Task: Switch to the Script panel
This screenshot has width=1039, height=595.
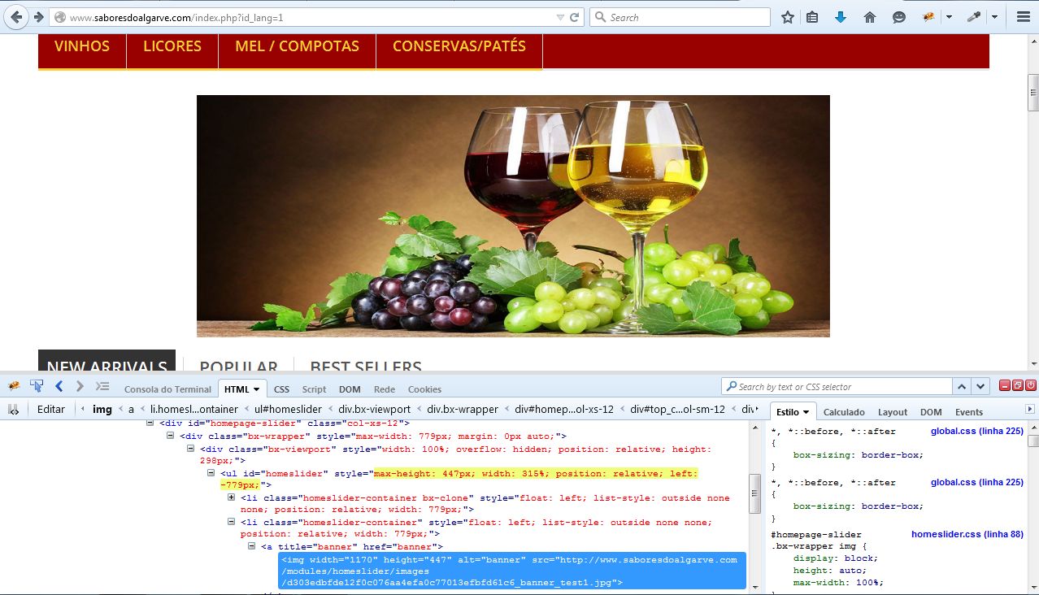Action: click(x=314, y=389)
